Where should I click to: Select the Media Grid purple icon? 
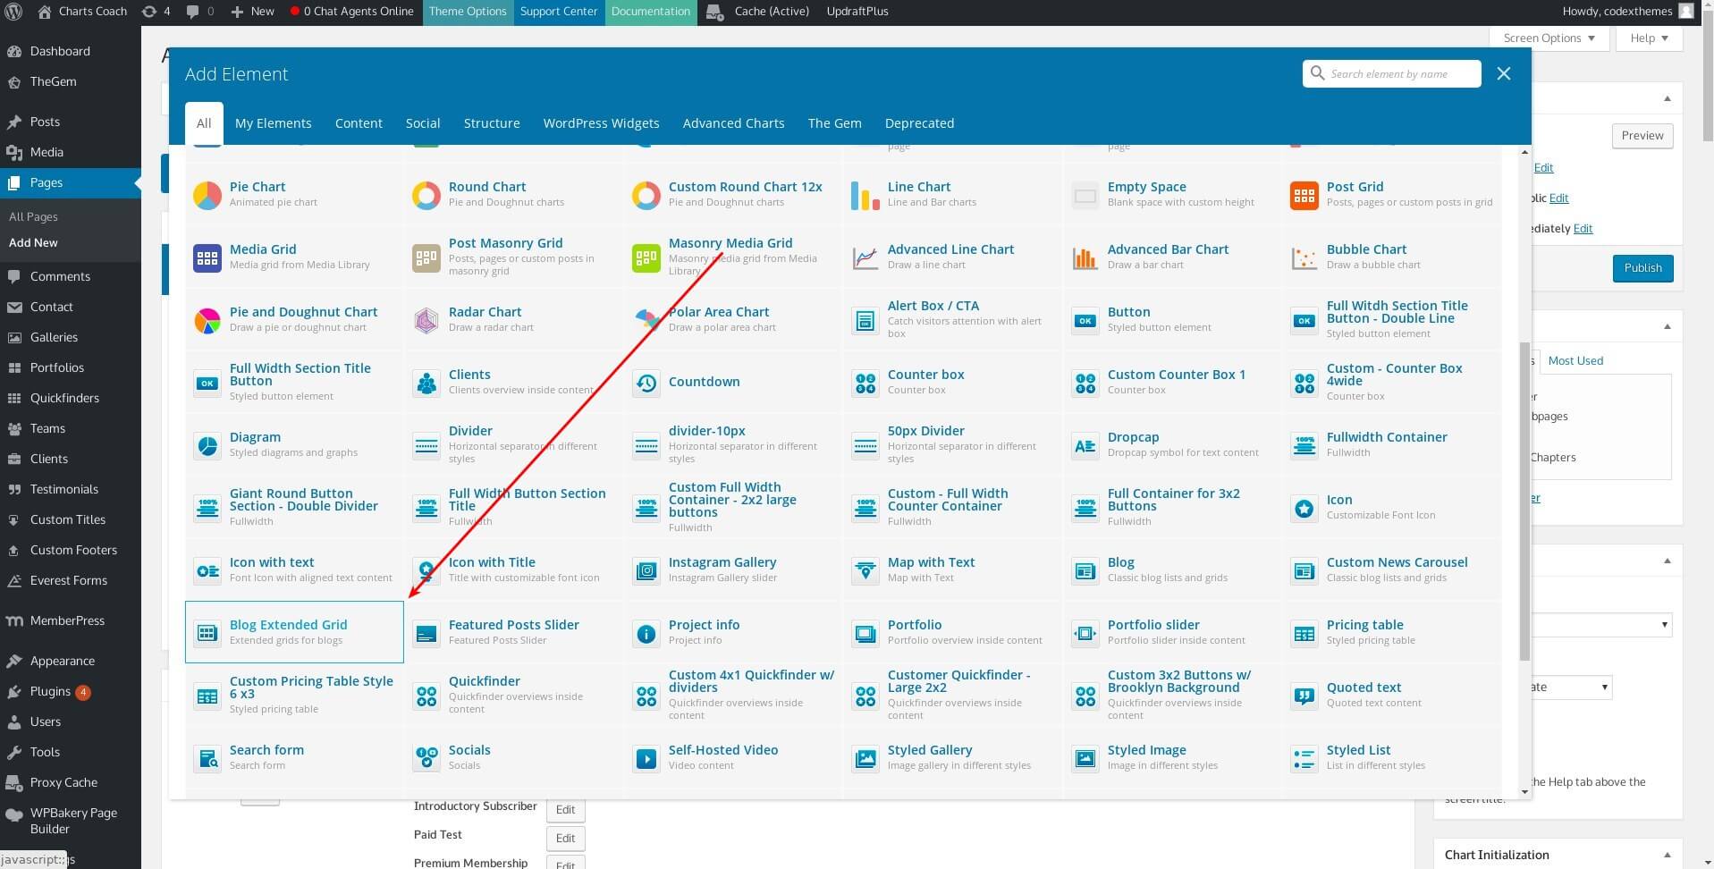coord(207,257)
